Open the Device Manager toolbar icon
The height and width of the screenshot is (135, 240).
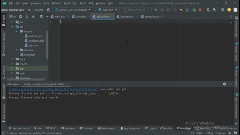pos(208,10)
